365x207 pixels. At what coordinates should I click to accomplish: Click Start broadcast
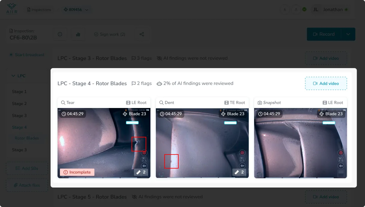pos(27,55)
